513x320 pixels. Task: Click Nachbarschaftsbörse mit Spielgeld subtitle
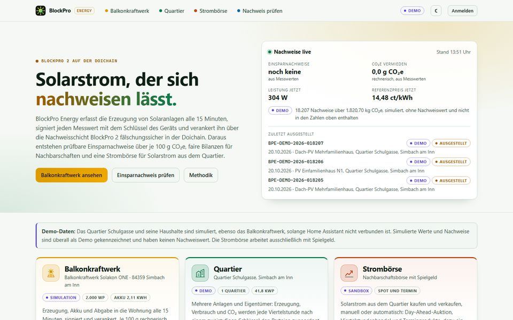(400, 277)
